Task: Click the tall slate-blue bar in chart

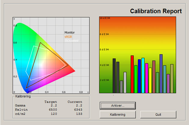Action: [x=161, y=73]
